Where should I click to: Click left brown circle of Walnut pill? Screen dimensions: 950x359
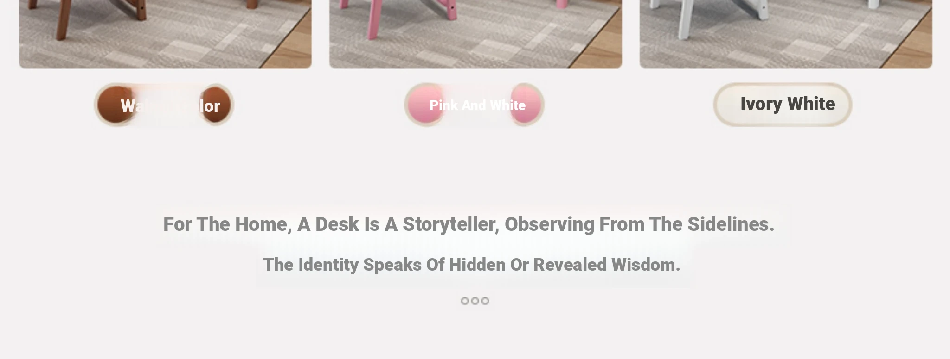point(114,105)
